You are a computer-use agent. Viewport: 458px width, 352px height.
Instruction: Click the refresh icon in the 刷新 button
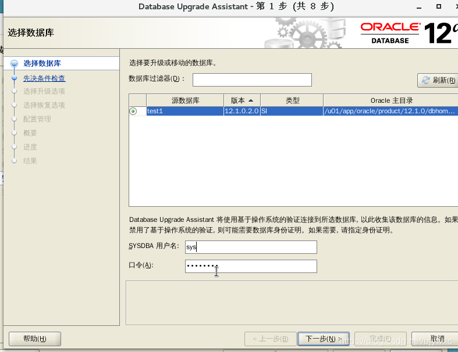coord(426,80)
